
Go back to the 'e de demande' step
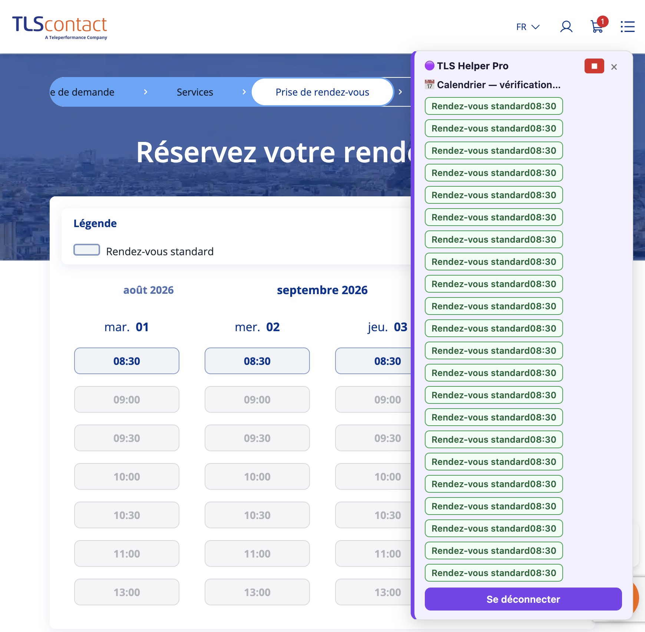82,92
